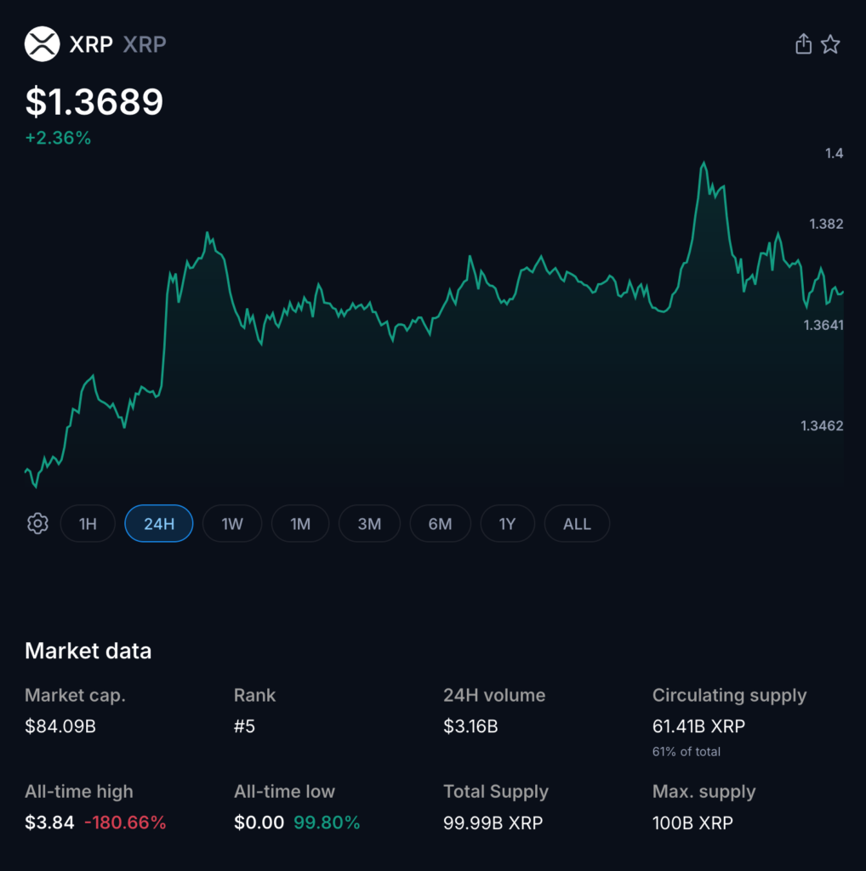Switch to the 1Y view

508,523
